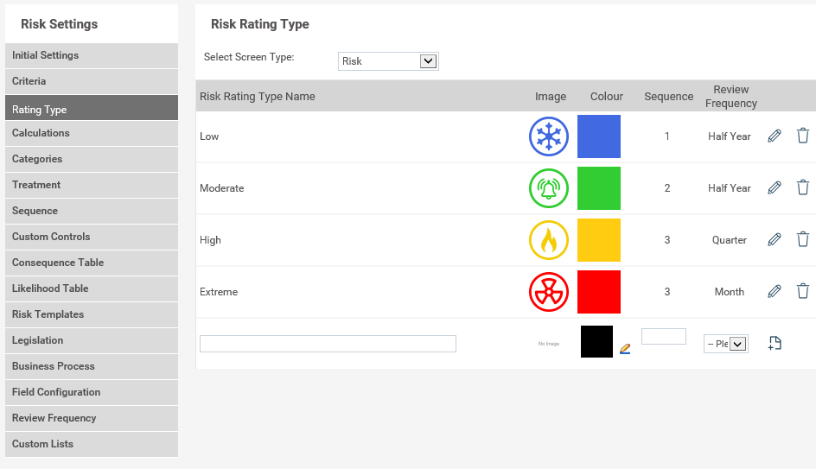Navigate to Custom Lists
The width and height of the screenshot is (816, 469).
pyautogui.click(x=91, y=444)
